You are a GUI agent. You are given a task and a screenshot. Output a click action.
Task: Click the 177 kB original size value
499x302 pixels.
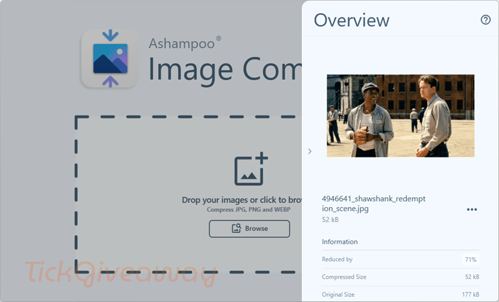pos(470,294)
